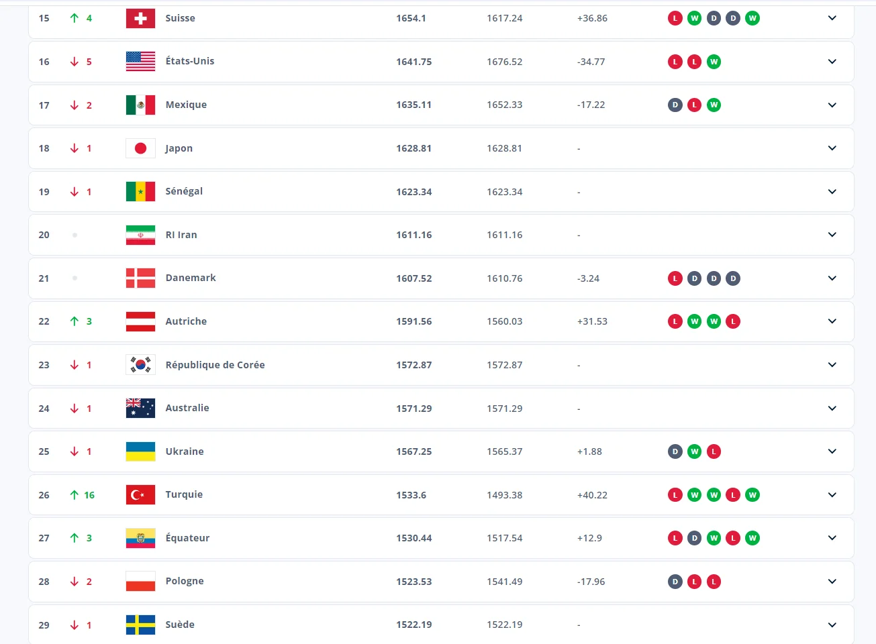Image resolution: width=876 pixels, height=644 pixels.
Task: Expand the Suisse row details
Action: [832, 18]
